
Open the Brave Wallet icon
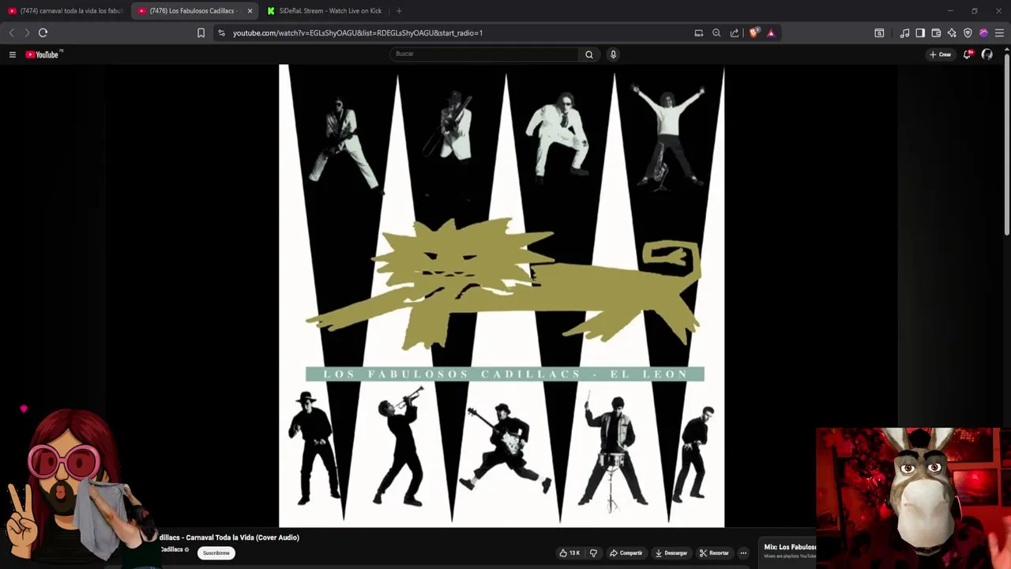pos(936,32)
